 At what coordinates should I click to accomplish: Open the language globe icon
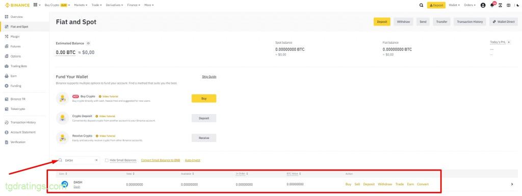click(x=509, y=5)
